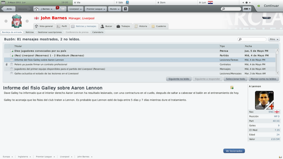Click the note icon beside the message title
Screen dimensions: 283x159
tap(232, 88)
